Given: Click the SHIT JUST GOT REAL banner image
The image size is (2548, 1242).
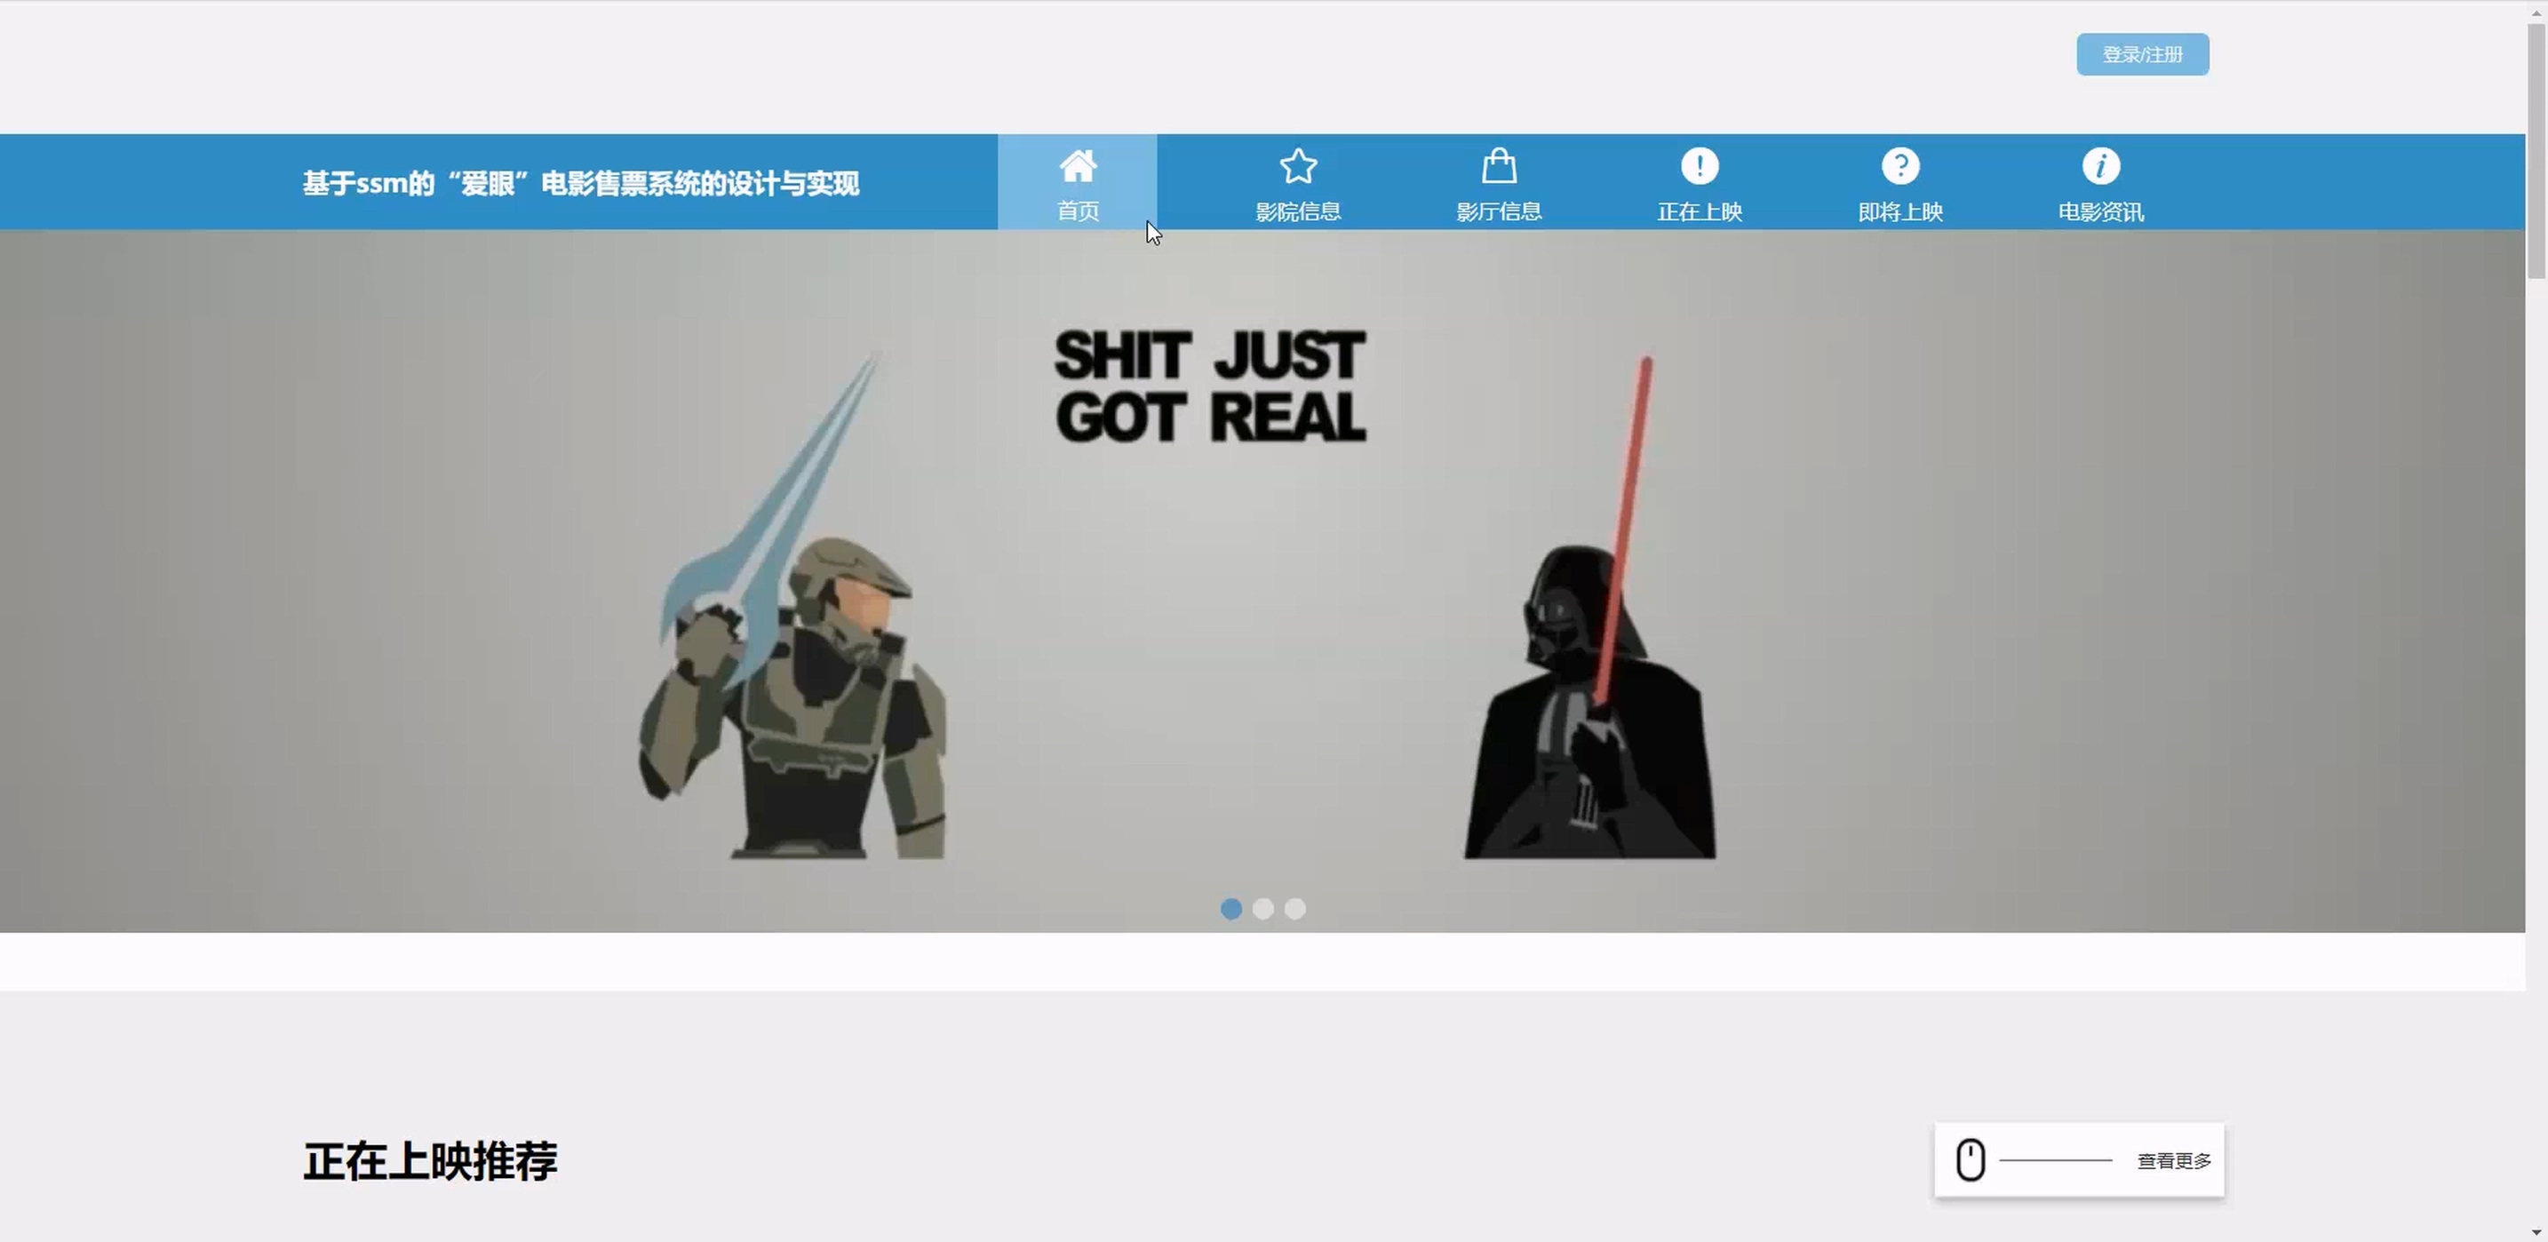Looking at the screenshot, I should 1262,581.
